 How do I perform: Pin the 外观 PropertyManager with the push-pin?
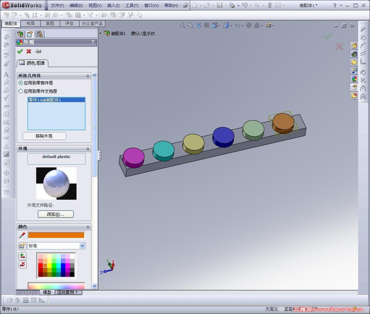click(38, 51)
